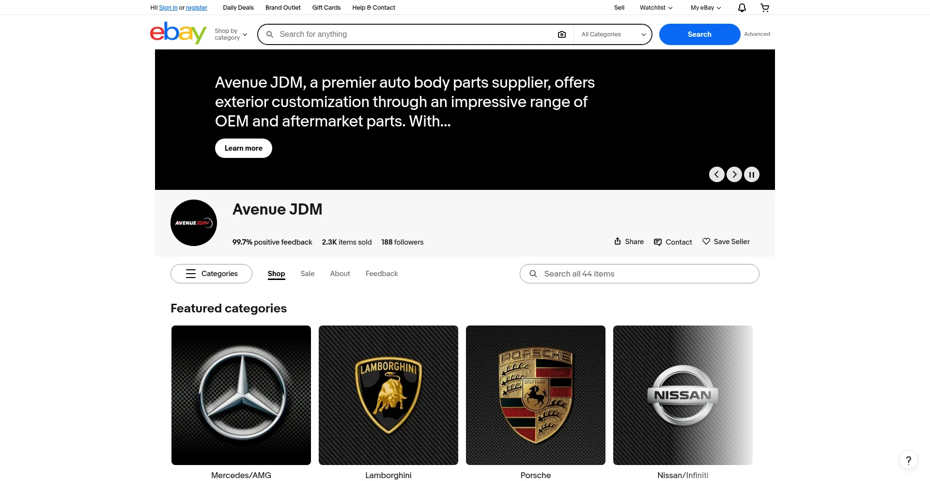Open the About tab
The image size is (930, 481).
[x=340, y=274]
